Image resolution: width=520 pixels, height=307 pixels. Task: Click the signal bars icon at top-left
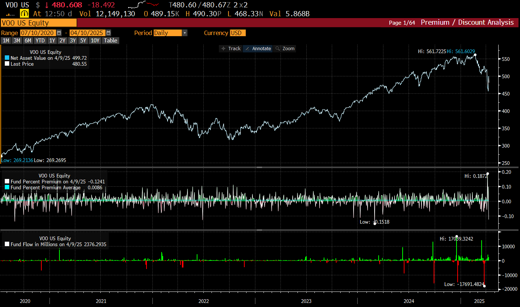pos(11,14)
